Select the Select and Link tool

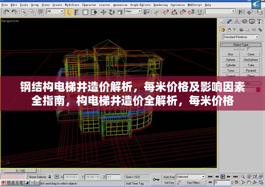[24, 12]
